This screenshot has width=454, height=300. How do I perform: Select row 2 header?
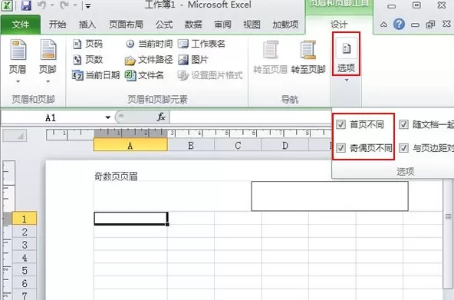[25, 232]
